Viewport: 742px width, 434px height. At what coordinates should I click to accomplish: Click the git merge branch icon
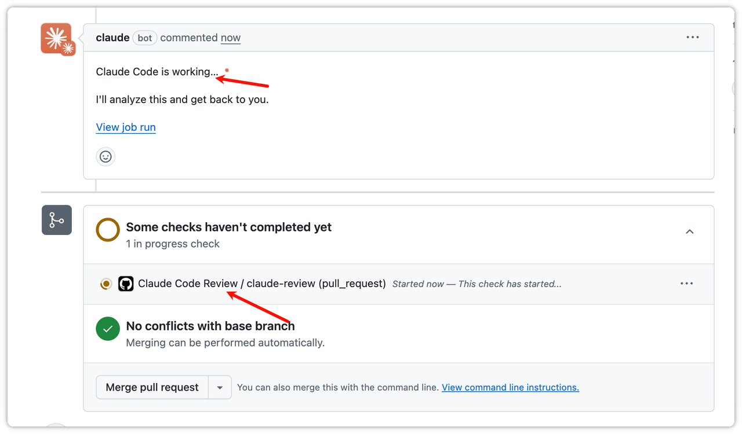[57, 220]
